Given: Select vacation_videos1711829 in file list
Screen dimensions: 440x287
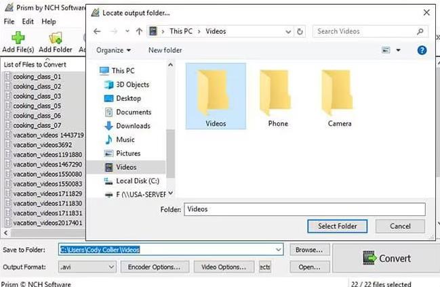Looking at the screenshot, I should point(47,194).
